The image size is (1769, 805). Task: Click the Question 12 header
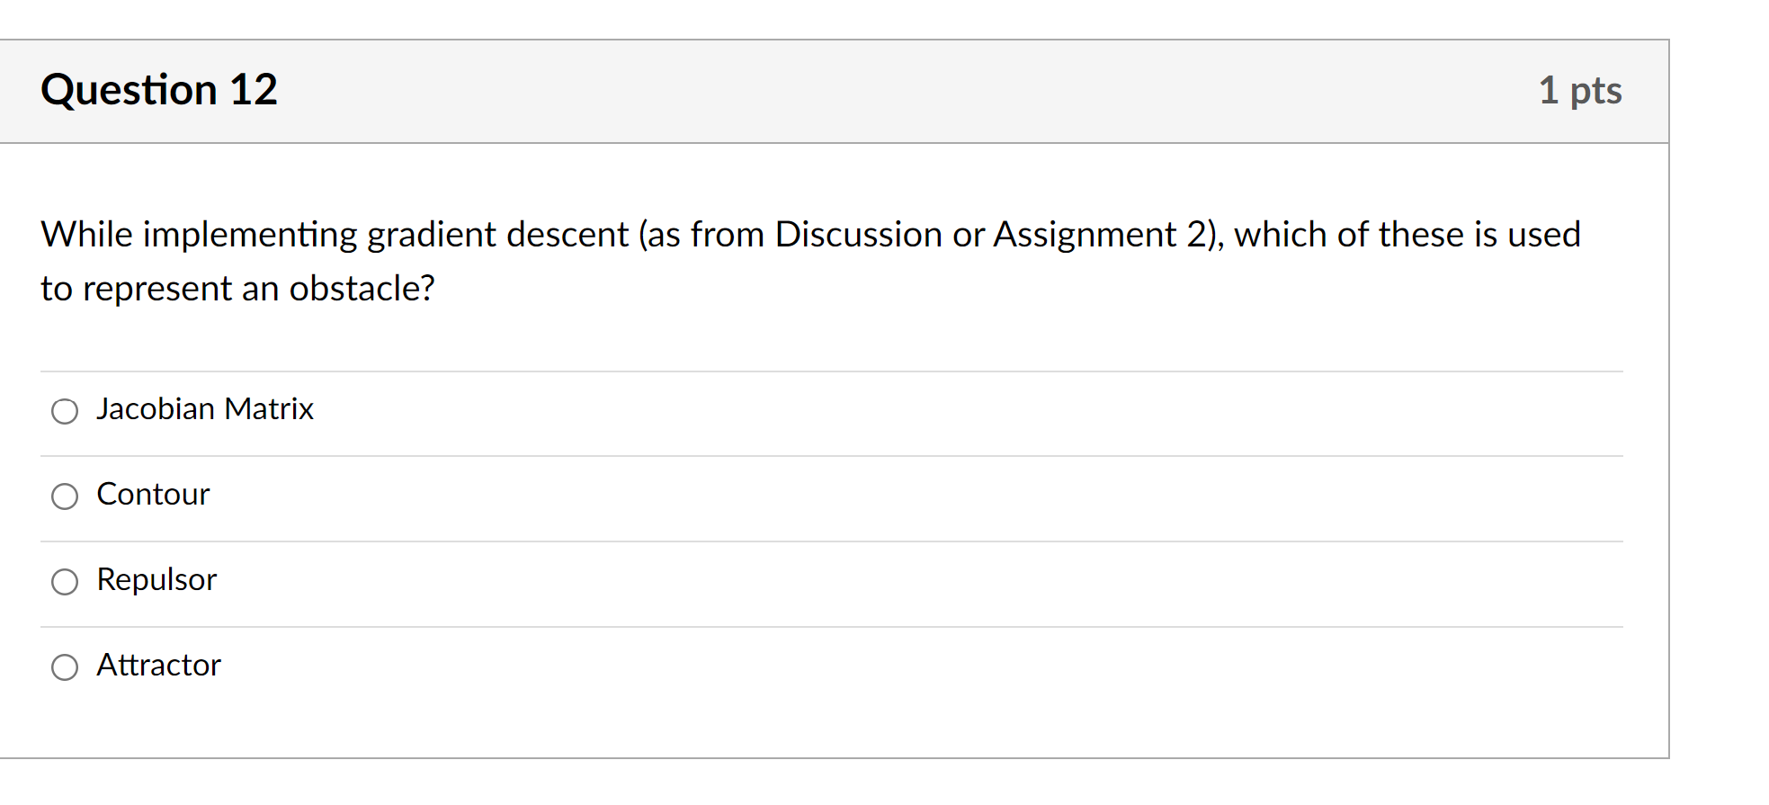click(x=160, y=89)
